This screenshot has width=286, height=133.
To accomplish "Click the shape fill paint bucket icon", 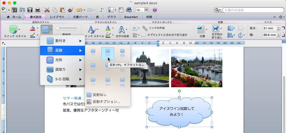I will (x=32, y=28).
